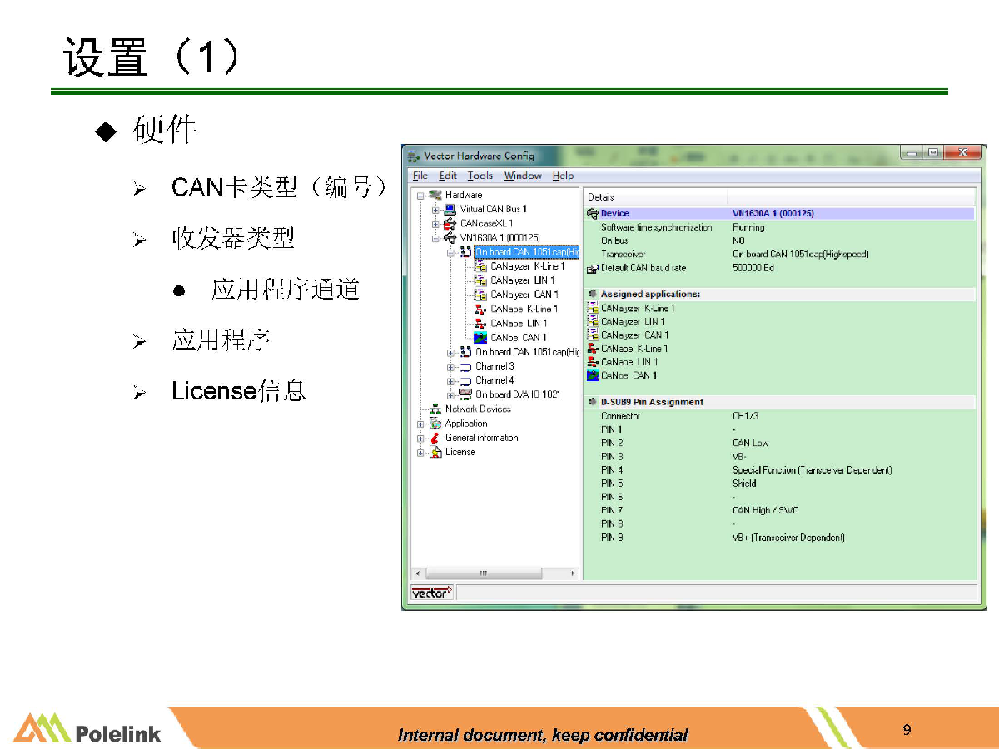
Task: Open the Help menu
Action: click(563, 176)
